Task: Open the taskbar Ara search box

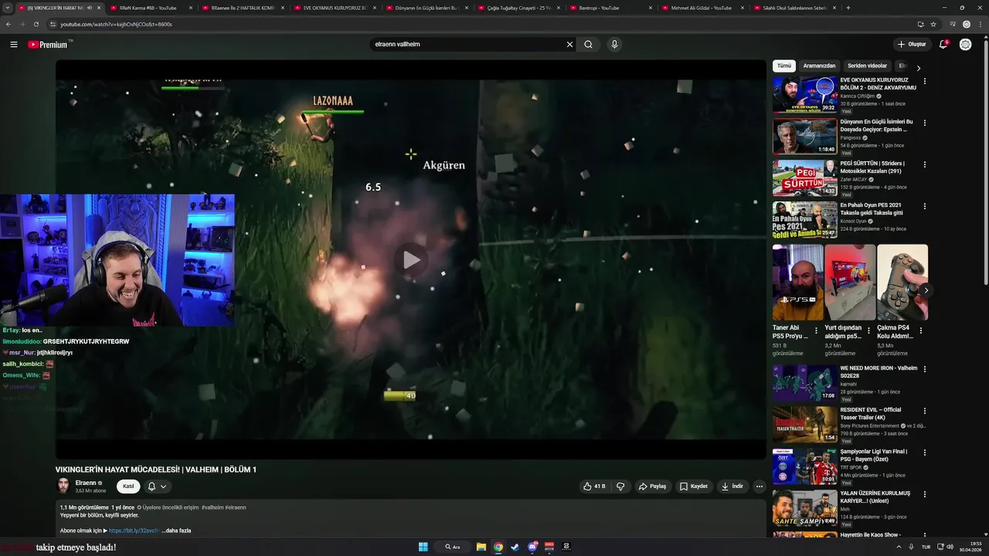Action: 453,547
